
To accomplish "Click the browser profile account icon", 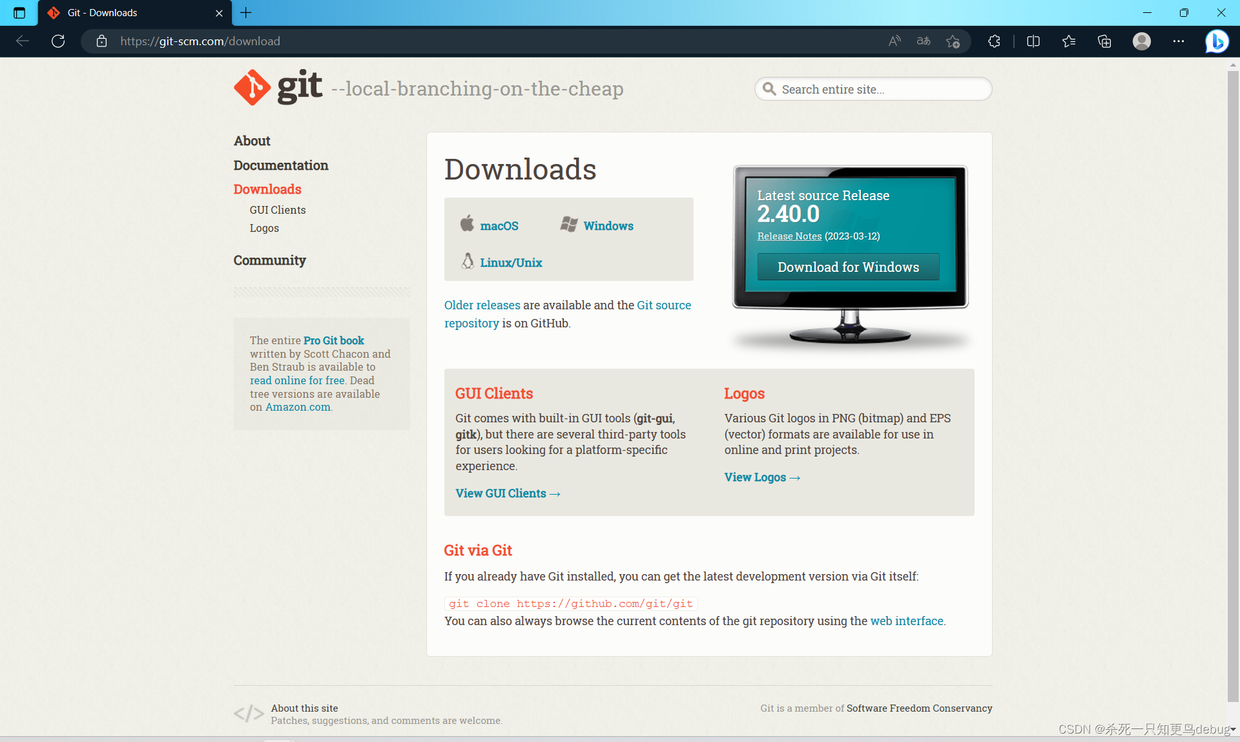I will click(1142, 41).
